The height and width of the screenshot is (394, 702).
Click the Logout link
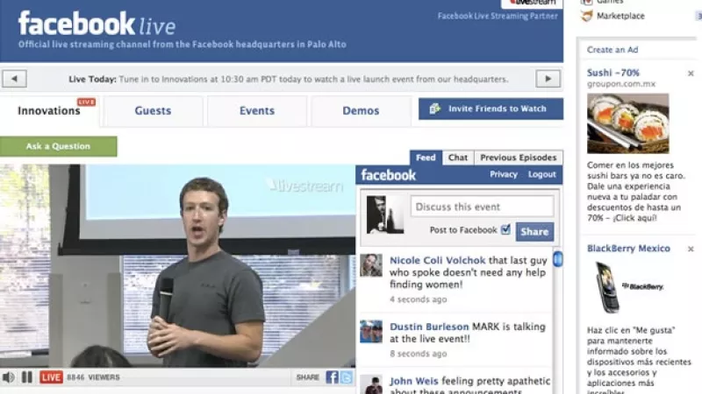point(541,174)
